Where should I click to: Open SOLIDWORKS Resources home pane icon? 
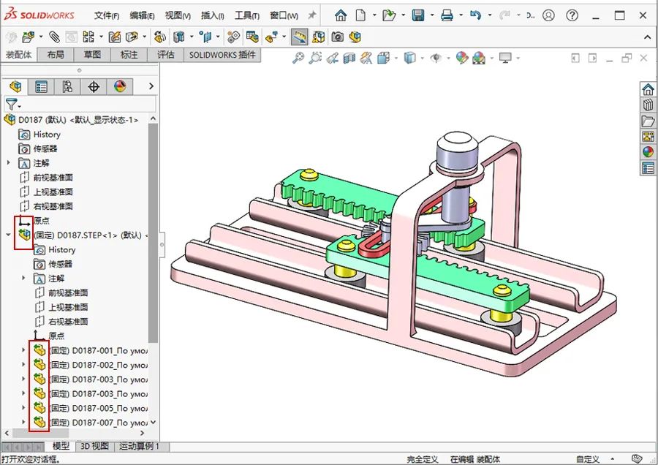(648, 89)
